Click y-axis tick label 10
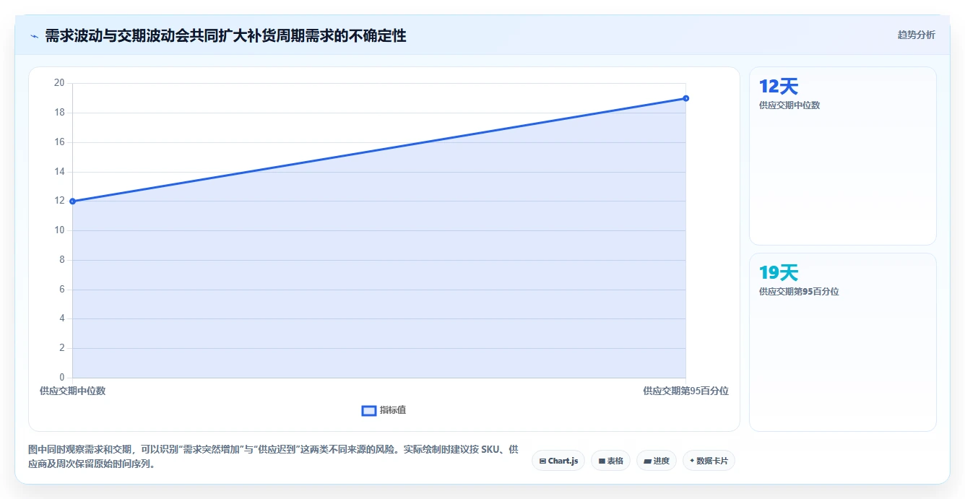Image resolution: width=965 pixels, height=499 pixels. click(x=59, y=230)
